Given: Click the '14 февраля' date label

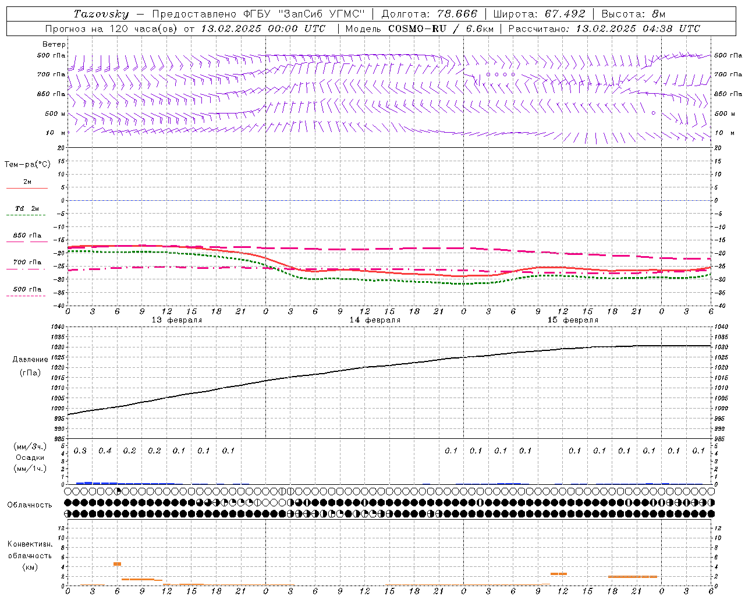Looking at the screenshot, I should (375, 320).
